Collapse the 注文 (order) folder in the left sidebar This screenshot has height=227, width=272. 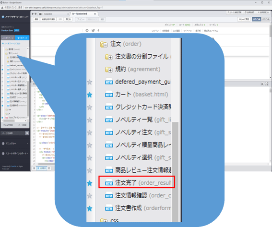7,53
